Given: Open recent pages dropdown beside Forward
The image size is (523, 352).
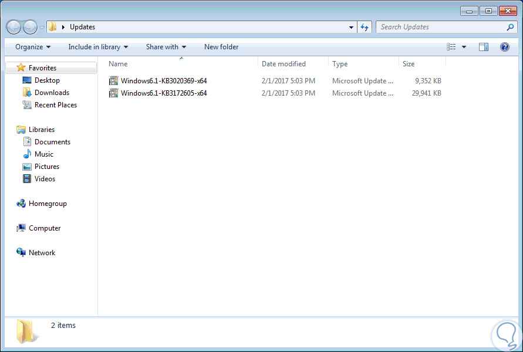Looking at the screenshot, I should (x=42, y=28).
